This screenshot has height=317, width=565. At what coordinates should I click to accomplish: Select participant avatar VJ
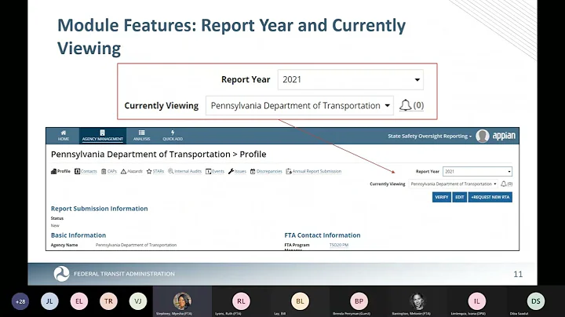tap(138, 301)
